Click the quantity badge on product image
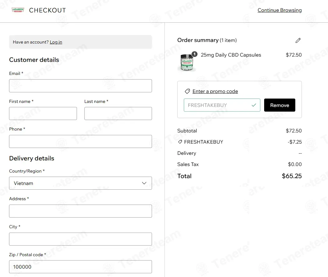This screenshot has height=277, width=328. coord(195,54)
